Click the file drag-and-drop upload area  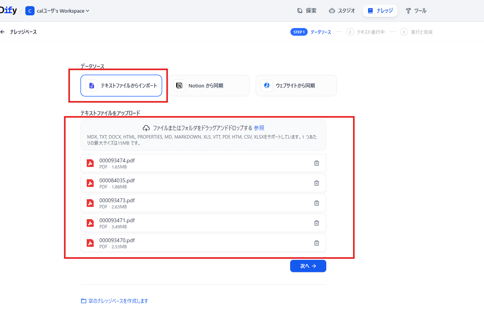203,135
